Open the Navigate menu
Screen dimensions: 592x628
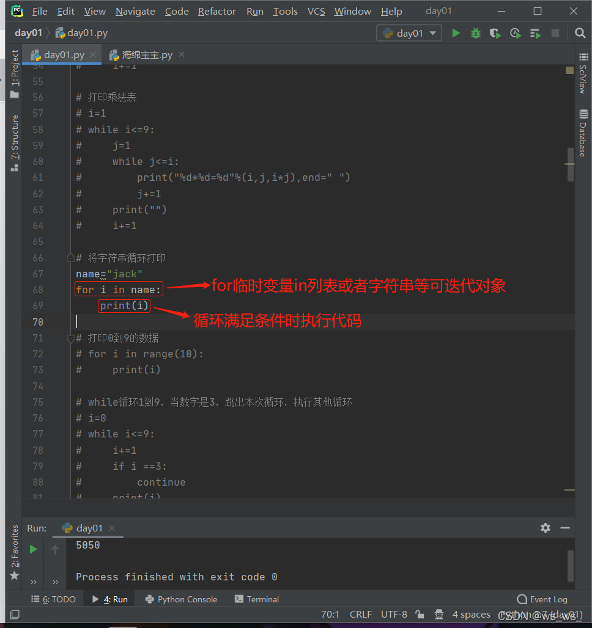(x=135, y=11)
